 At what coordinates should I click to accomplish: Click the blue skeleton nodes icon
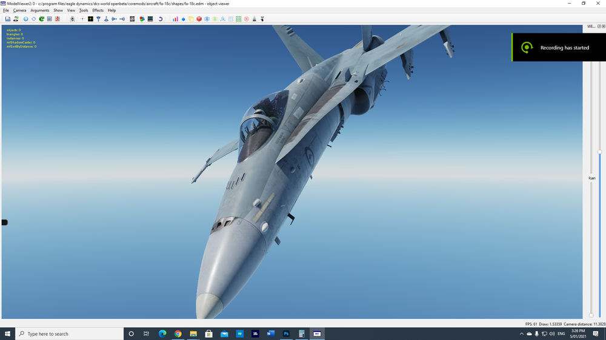(223, 19)
